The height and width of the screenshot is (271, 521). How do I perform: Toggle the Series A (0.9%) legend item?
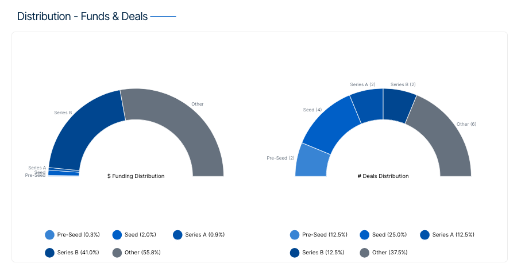[199, 235]
